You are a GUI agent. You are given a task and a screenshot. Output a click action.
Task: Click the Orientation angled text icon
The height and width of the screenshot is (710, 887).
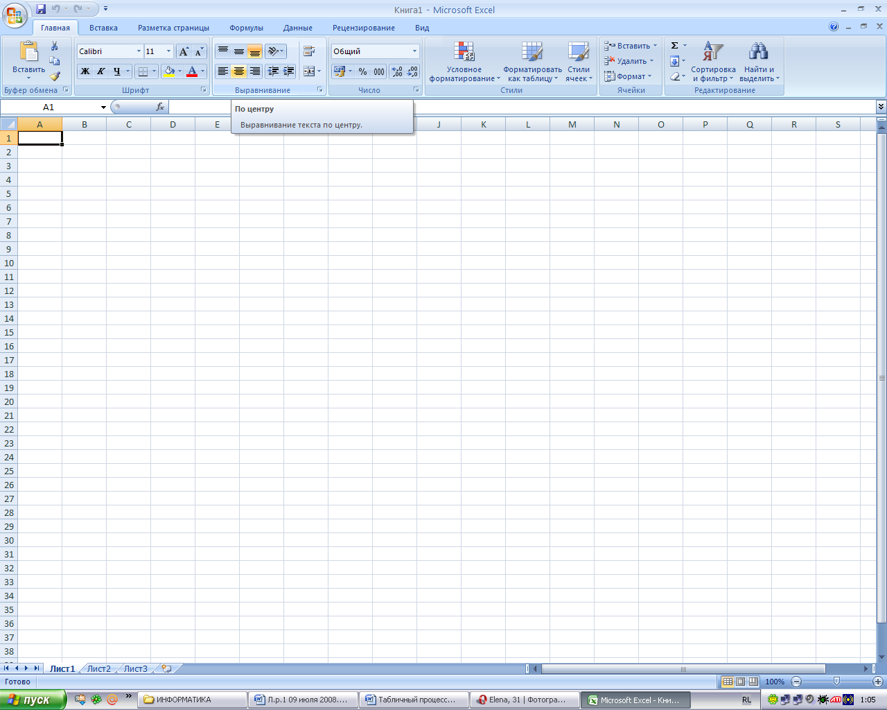[275, 51]
